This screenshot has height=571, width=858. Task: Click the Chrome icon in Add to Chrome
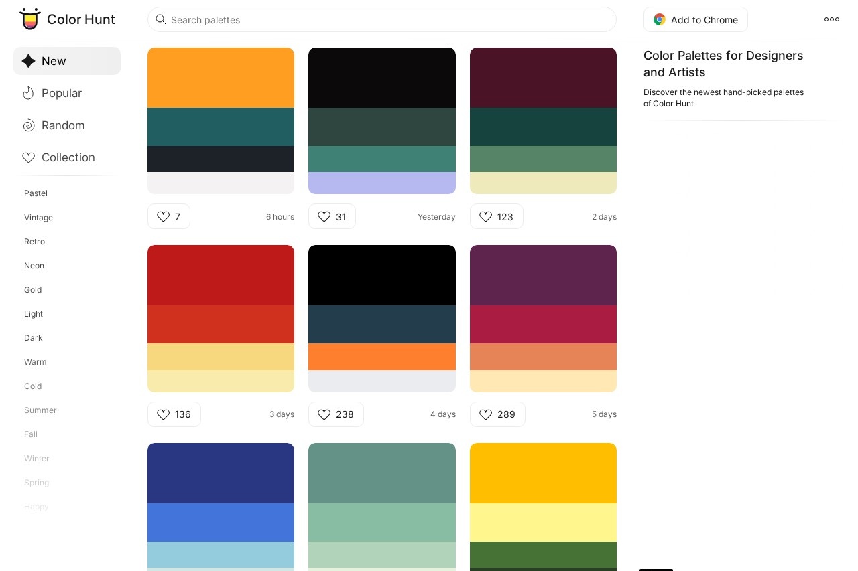coord(660,20)
